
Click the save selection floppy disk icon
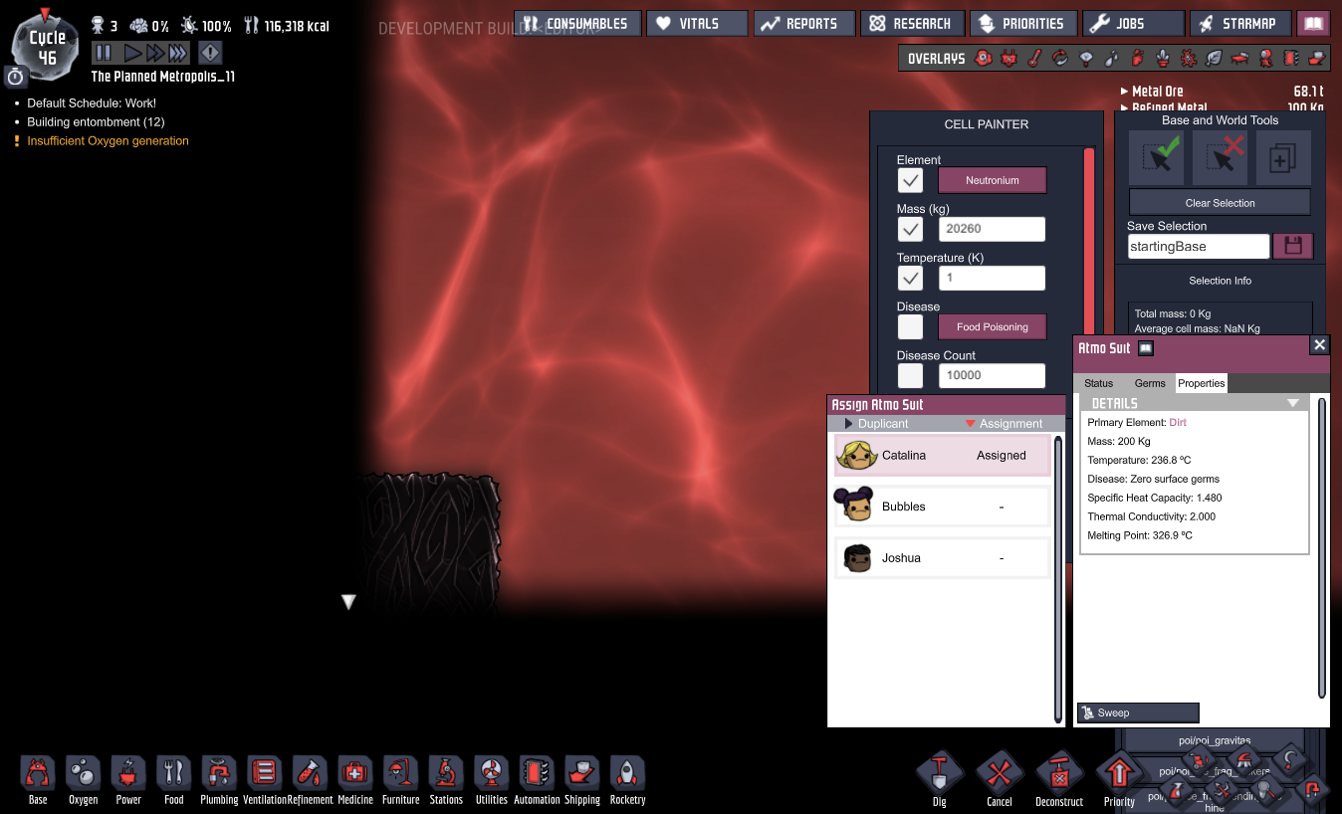pos(1293,246)
